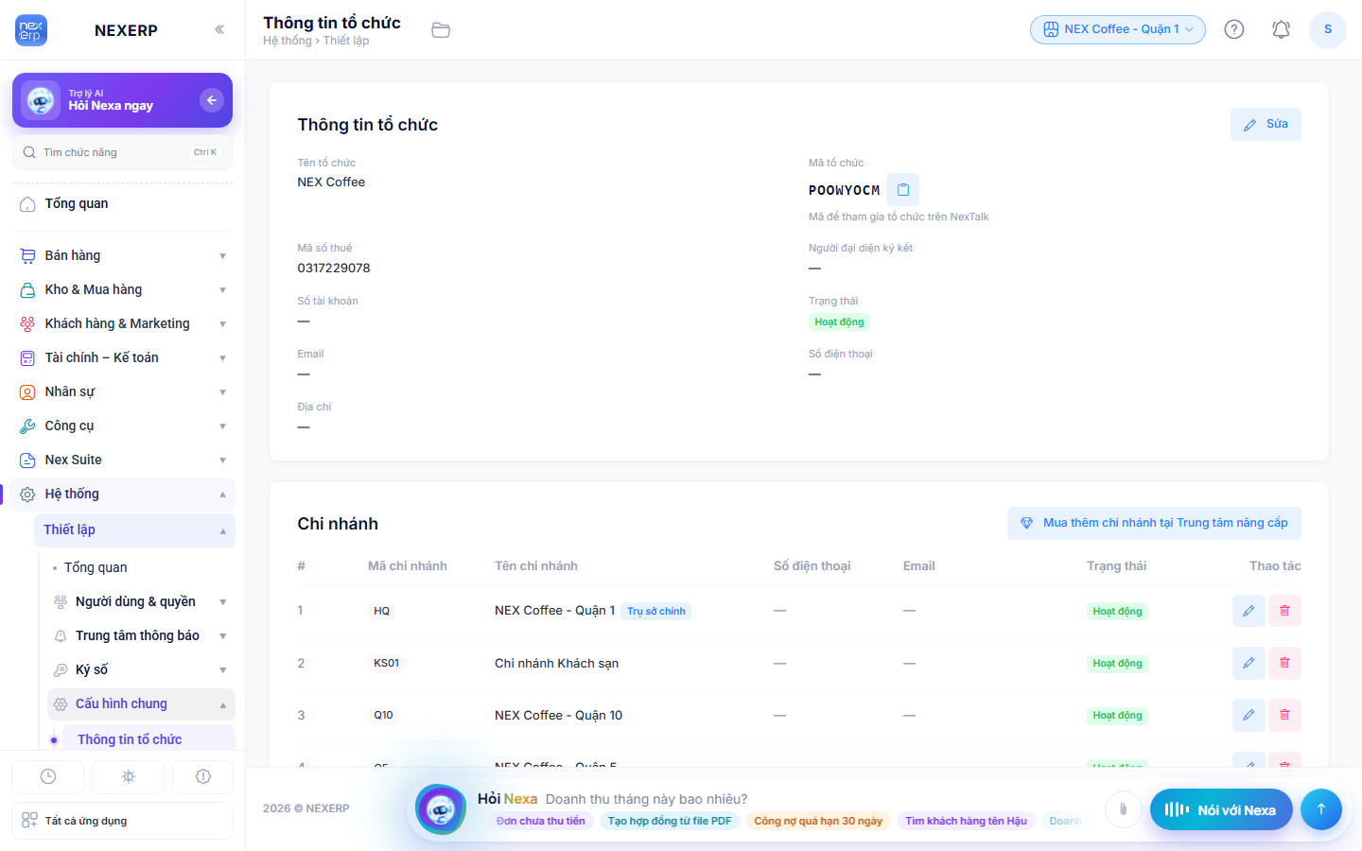Viewport: 1362px width, 851px height.
Task: Click the tax code 0317229078
Action: (334, 268)
